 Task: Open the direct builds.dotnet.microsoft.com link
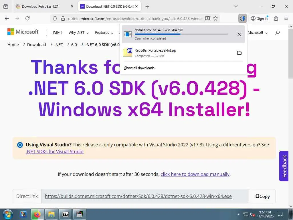(x=138, y=196)
